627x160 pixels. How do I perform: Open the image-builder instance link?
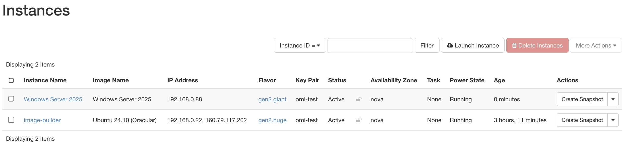tap(42, 120)
